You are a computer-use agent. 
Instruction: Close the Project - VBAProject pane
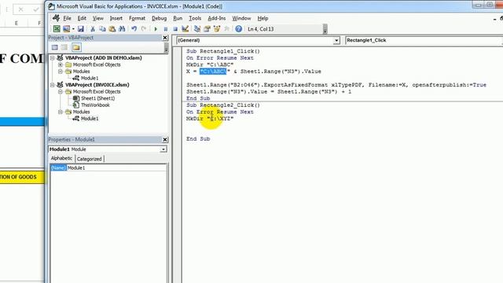pyautogui.click(x=165, y=38)
